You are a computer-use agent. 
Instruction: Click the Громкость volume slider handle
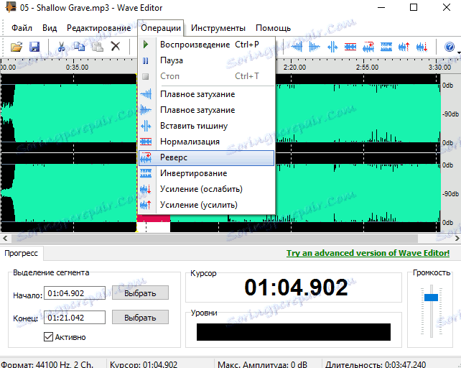coord(431,297)
